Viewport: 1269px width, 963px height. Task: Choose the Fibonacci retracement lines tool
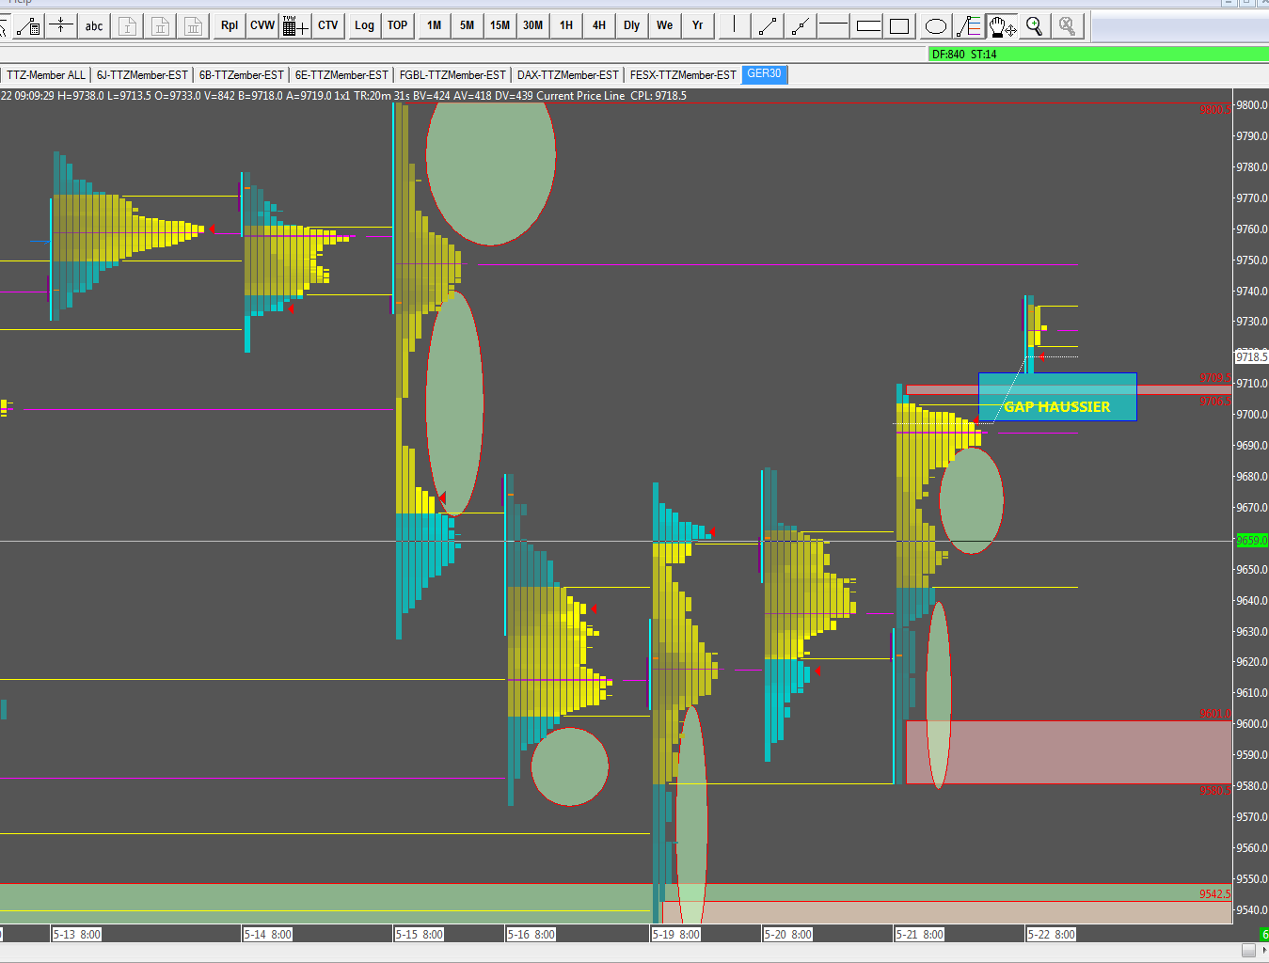[968, 26]
